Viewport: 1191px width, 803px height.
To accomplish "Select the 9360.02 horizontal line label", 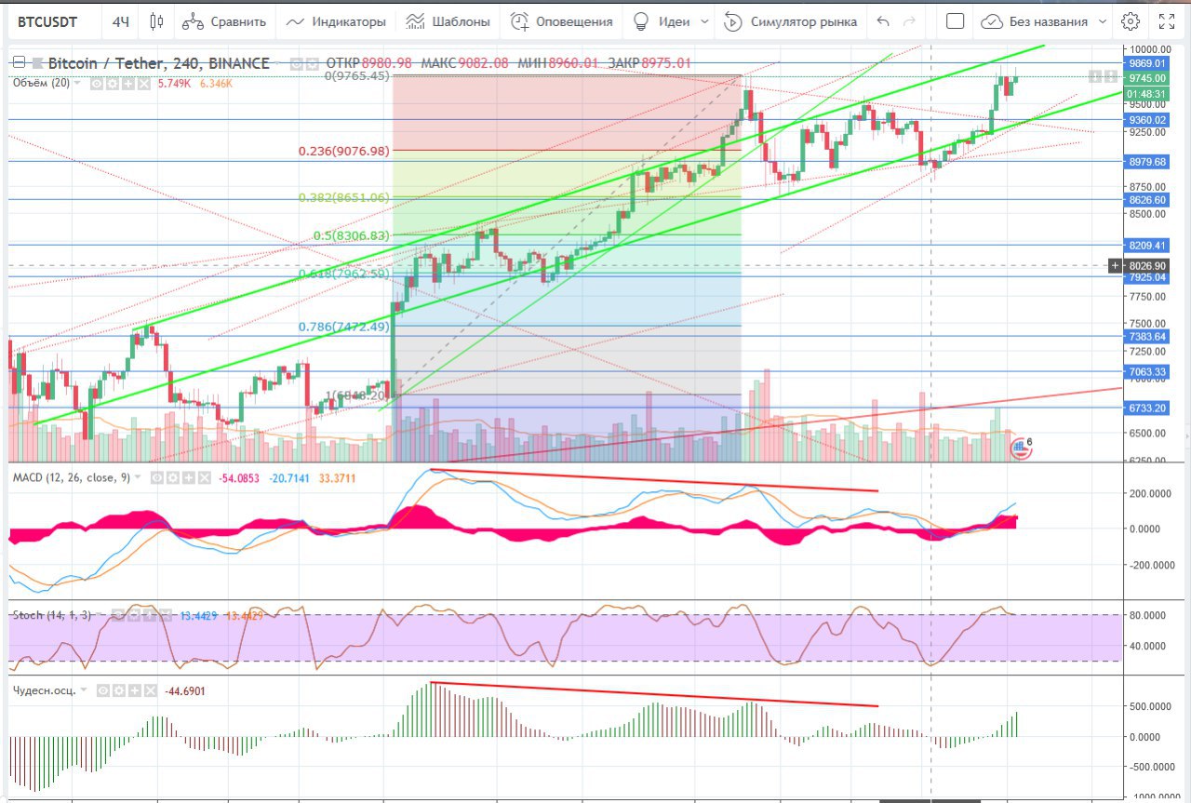I will [x=1147, y=120].
